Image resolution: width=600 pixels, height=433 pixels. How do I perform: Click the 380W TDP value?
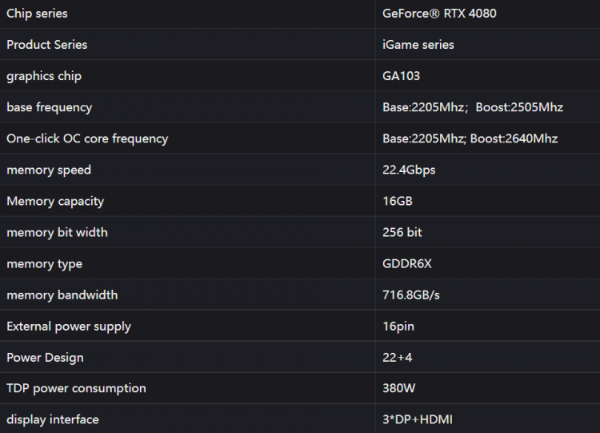[x=398, y=388]
